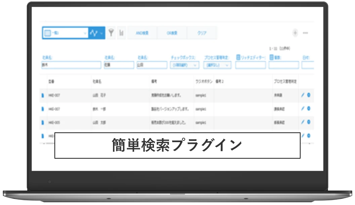Expand the view selector showing 一覧

click(x=65, y=33)
